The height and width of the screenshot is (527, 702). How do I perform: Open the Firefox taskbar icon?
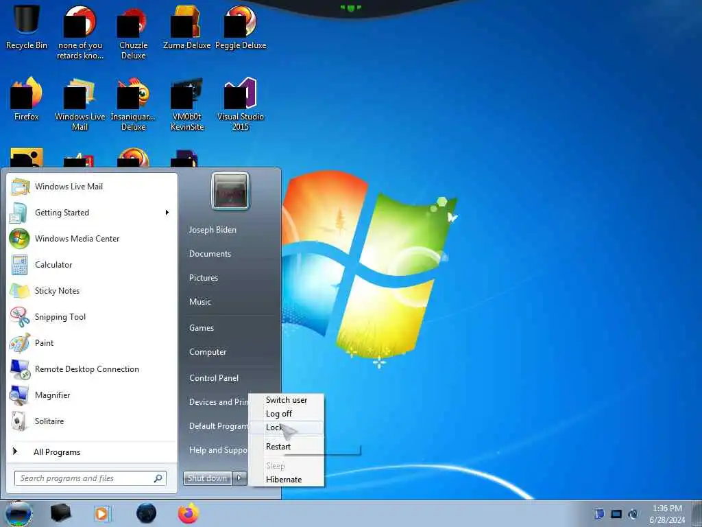(x=189, y=513)
